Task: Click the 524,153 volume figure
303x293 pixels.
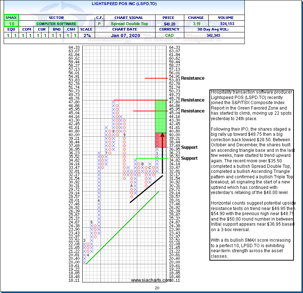Action: pos(226,24)
